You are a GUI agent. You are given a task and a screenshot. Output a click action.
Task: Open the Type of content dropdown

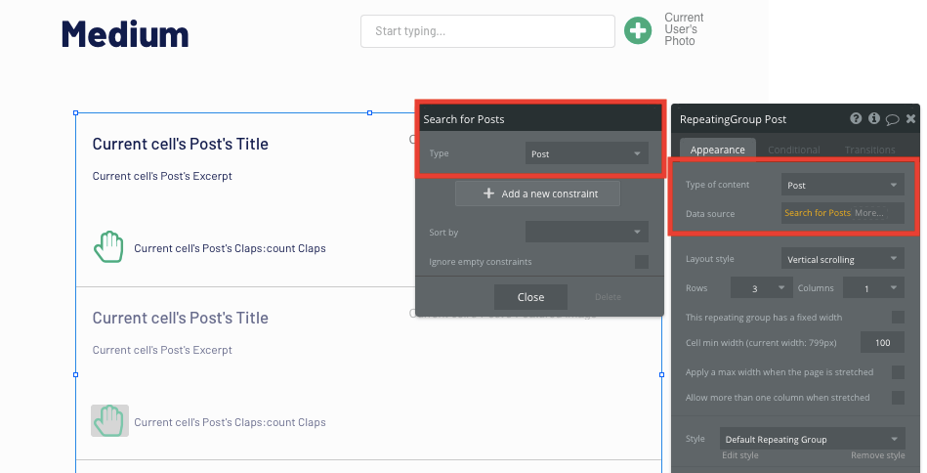click(x=842, y=185)
